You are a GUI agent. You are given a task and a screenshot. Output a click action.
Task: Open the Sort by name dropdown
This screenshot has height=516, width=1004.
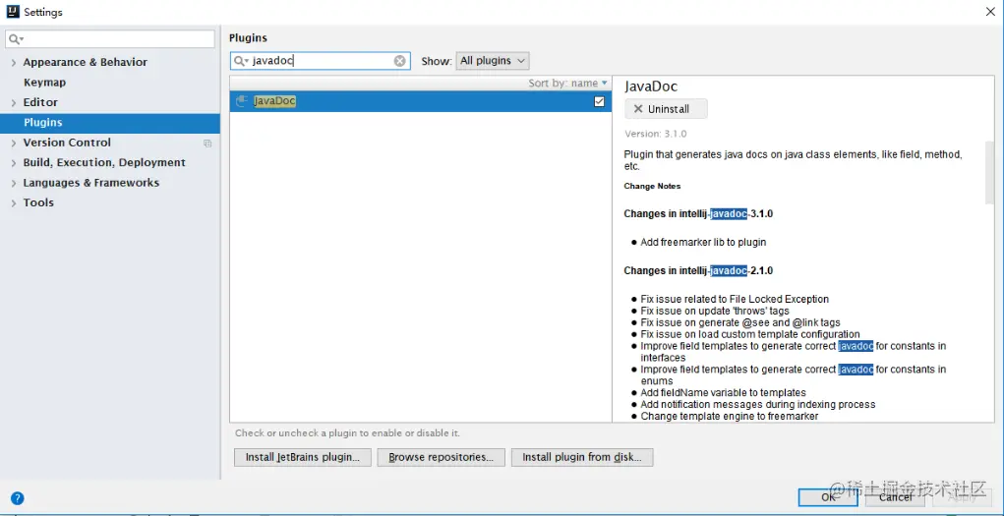pyautogui.click(x=568, y=84)
